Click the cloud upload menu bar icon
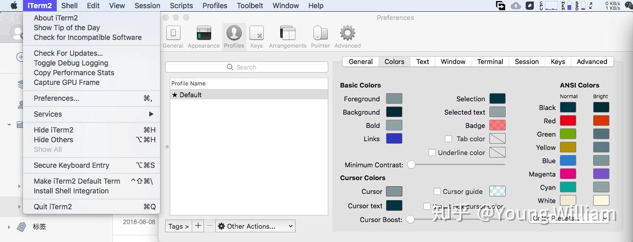The height and width of the screenshot is (242, 633). (516, 6)
